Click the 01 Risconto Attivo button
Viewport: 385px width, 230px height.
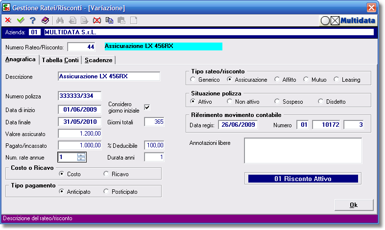tap(303, 179)
